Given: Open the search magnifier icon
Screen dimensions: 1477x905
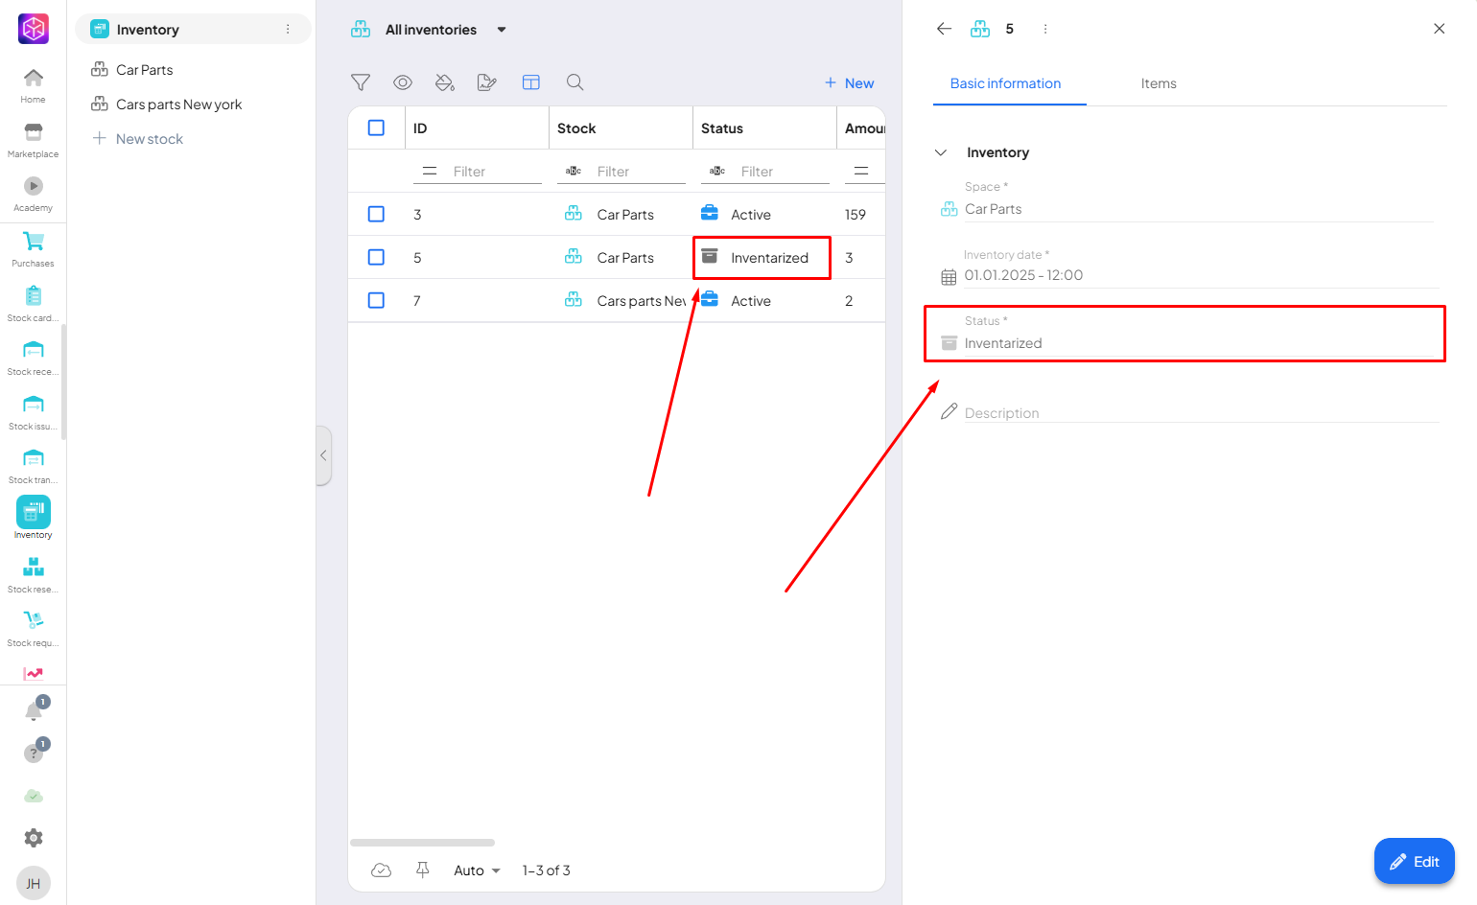Looking at the screenshot, I should 574,83.
